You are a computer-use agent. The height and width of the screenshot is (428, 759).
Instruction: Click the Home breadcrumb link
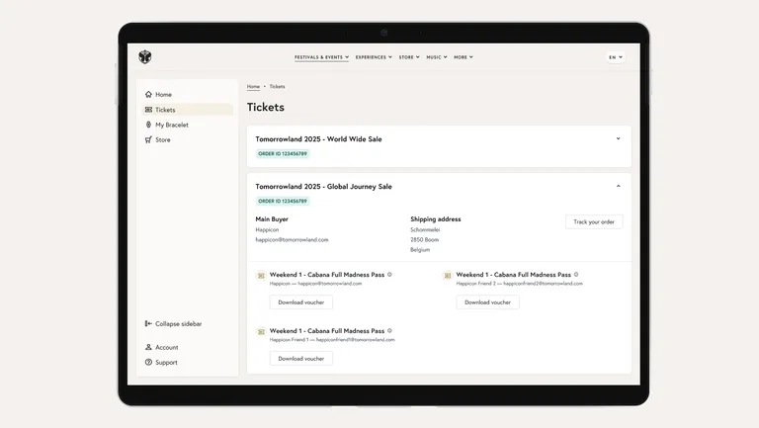point(253,87)
